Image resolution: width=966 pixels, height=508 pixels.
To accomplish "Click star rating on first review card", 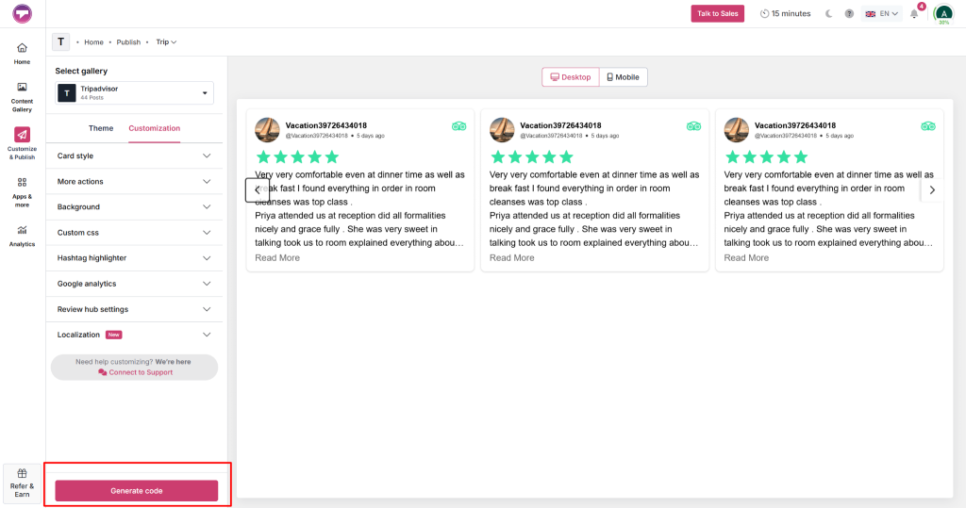I will [x=297, y=157].
